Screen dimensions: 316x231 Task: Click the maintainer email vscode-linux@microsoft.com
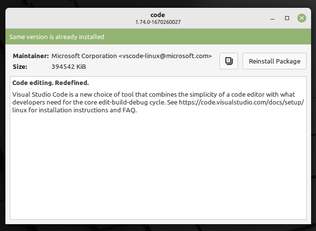point(165,56)
